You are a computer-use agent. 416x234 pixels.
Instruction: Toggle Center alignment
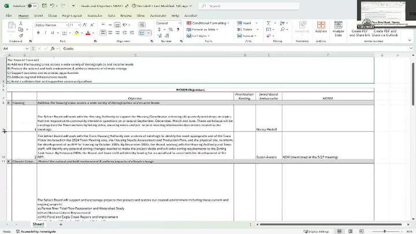110,32
